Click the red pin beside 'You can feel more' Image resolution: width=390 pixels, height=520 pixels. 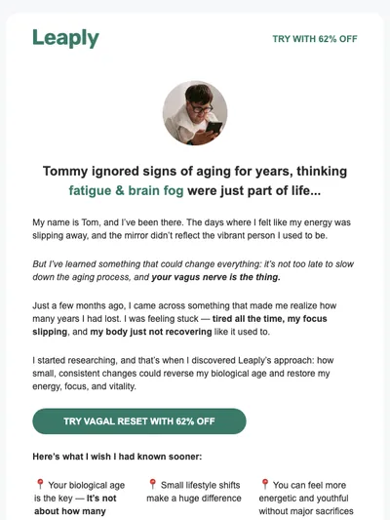pyautogui.click(x=265, y=484)
